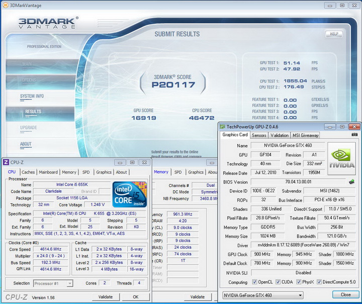362x304 pixels.
Task: Click the NVIDIA logo in GPU-Z
Action: click(x=342, y=159)
